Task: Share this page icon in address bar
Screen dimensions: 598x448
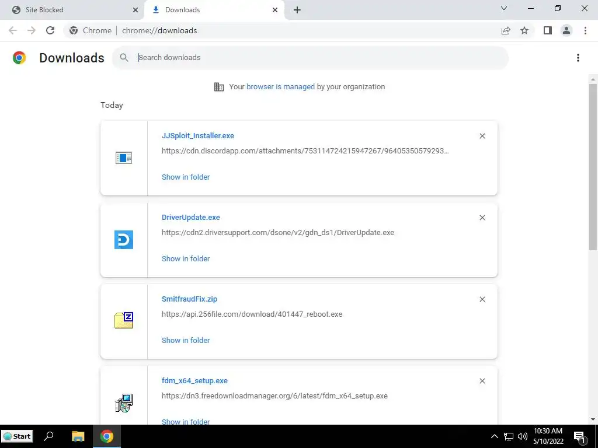Action: pos(506,30)
